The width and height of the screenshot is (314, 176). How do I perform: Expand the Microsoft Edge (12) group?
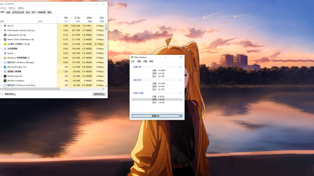(1, 67)
